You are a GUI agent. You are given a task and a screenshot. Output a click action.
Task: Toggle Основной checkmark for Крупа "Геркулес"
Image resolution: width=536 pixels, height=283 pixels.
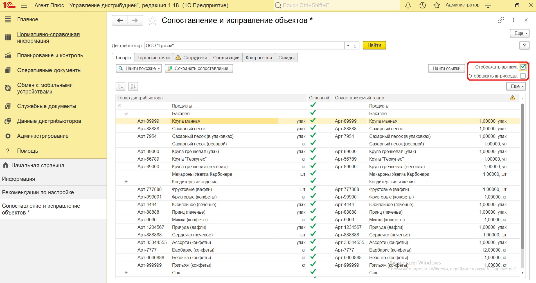coord(313,158)
